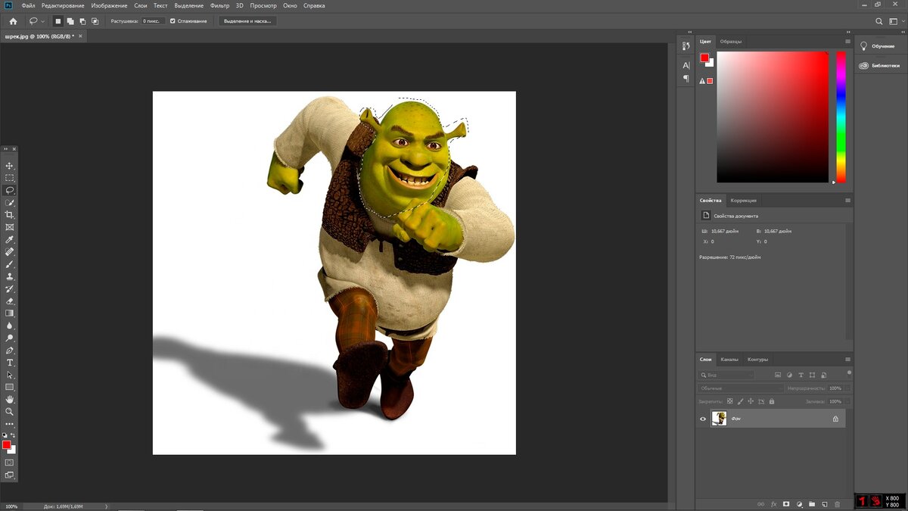Viewport: 908px width, 511px height.
Task: Create a new layer using the Layers panel icon
Action: tap(824, 503)
